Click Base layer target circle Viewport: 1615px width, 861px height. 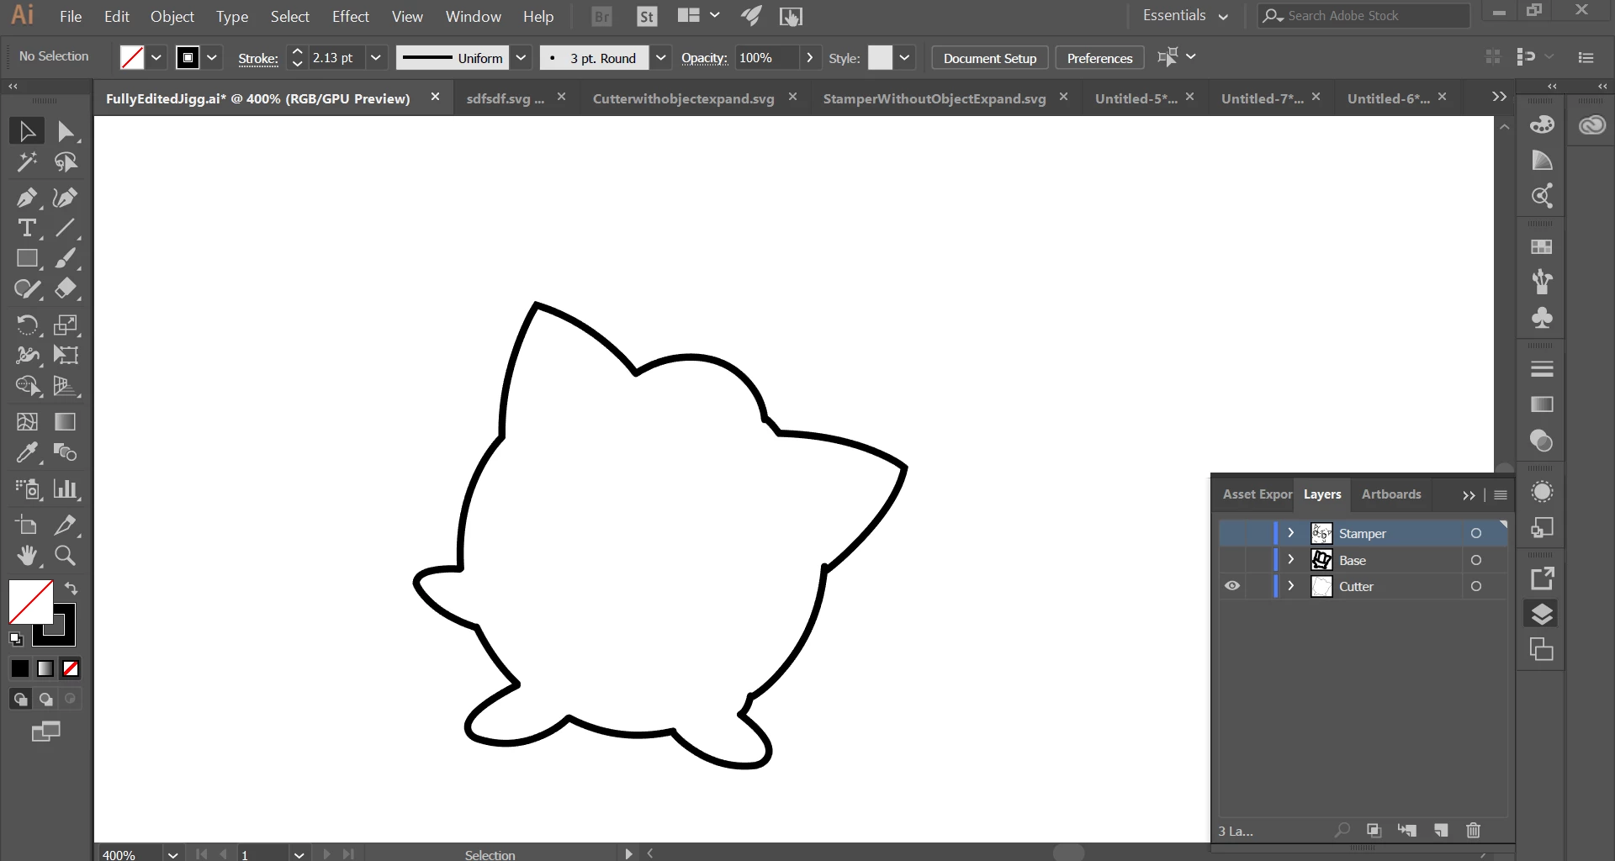tap(1476, 560)
